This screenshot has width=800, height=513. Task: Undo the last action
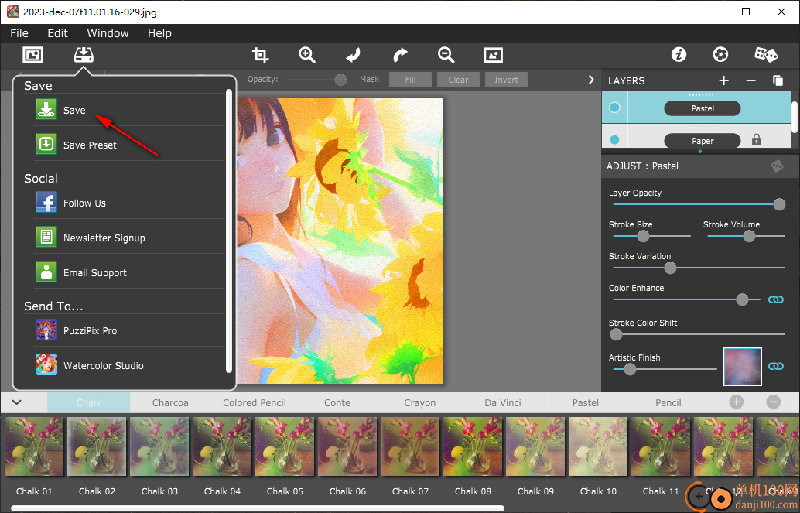353,55
